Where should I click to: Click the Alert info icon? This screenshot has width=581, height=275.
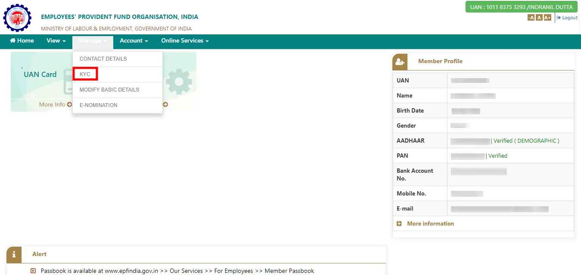pos(14,255)
